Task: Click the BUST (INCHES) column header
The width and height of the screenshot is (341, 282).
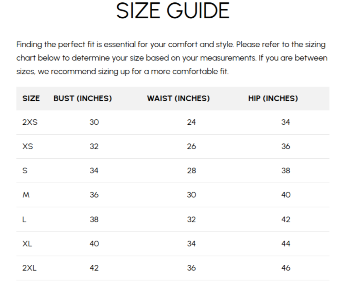Action: [x=83, y=99]
